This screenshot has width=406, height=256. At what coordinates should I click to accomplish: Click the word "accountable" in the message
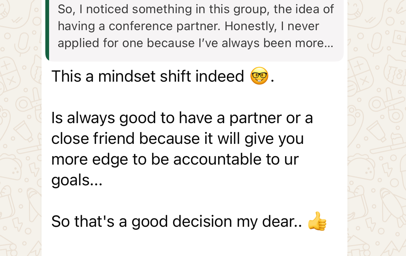[217, 159]
